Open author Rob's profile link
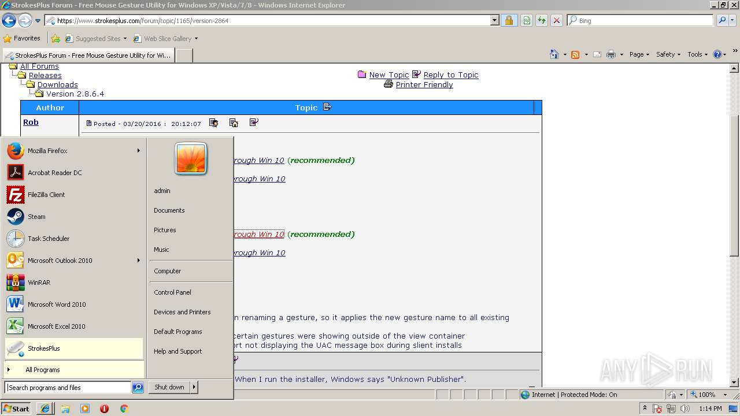The width and height of the screenshot is (740, 416). click(31, 122)
